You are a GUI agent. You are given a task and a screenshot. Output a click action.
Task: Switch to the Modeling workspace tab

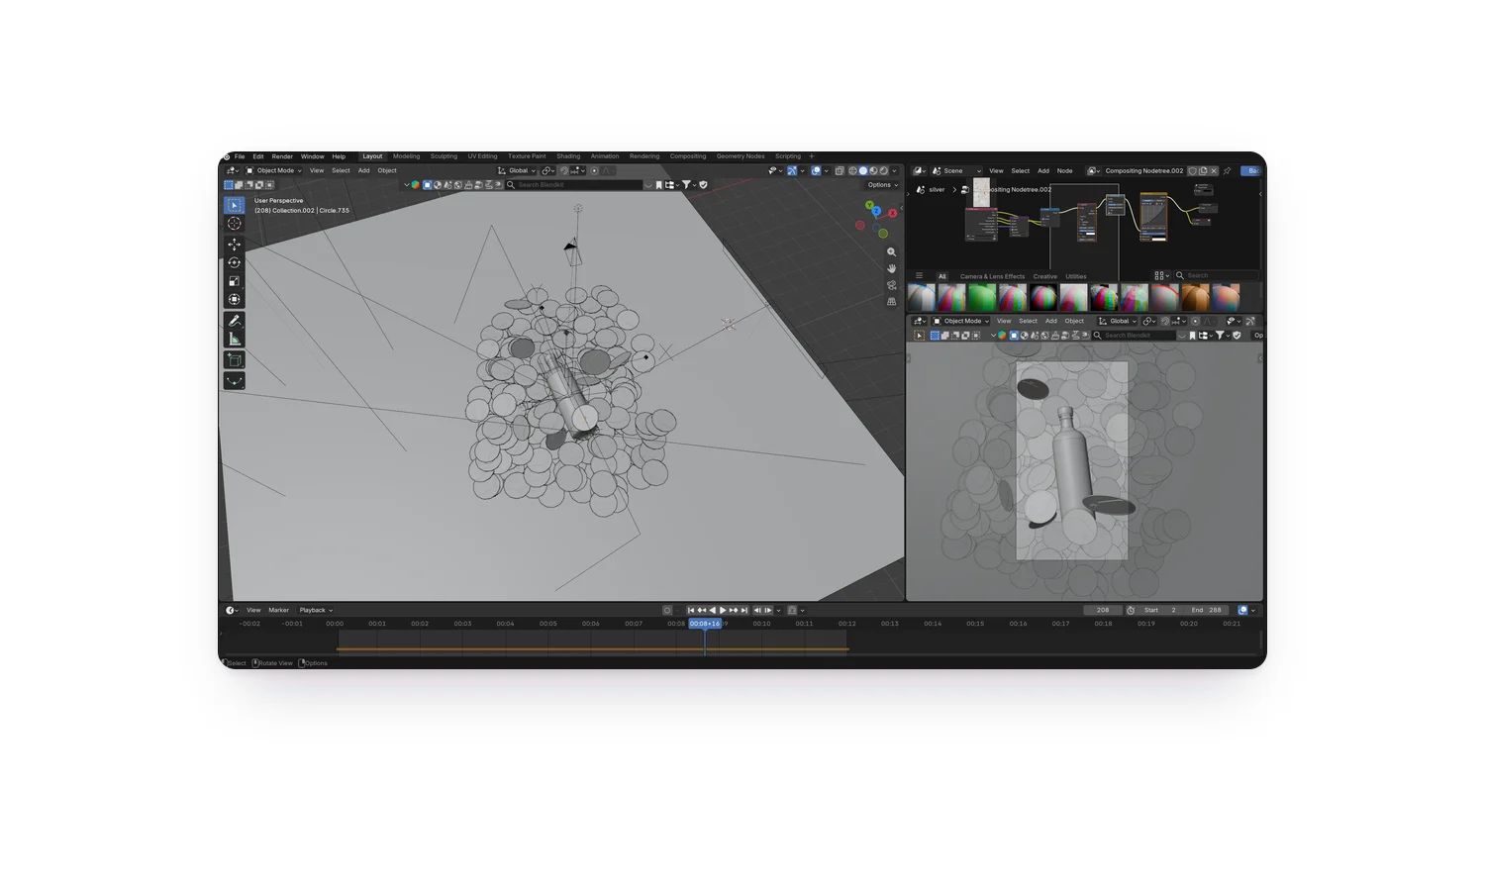tap(406, 156)
